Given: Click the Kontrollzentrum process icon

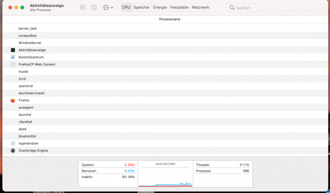Looking at the screenshot, I should click(x=13, y=57).
